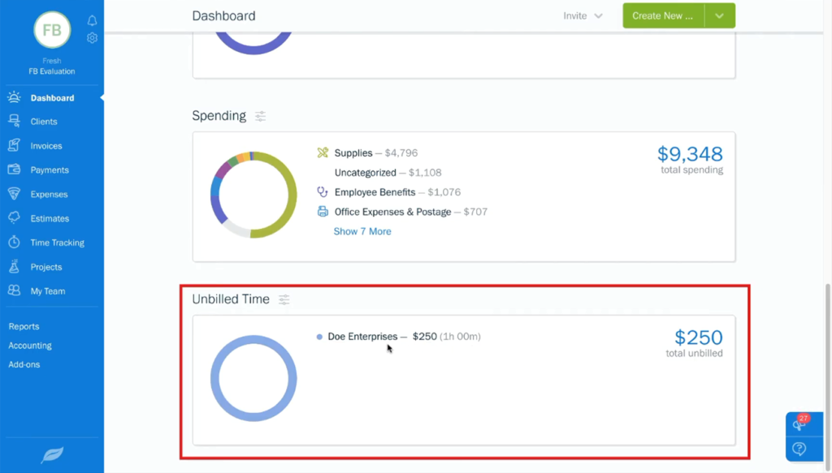Open the Invite dropdown
Screen dimensions: 832x473
tap(583, 15)
